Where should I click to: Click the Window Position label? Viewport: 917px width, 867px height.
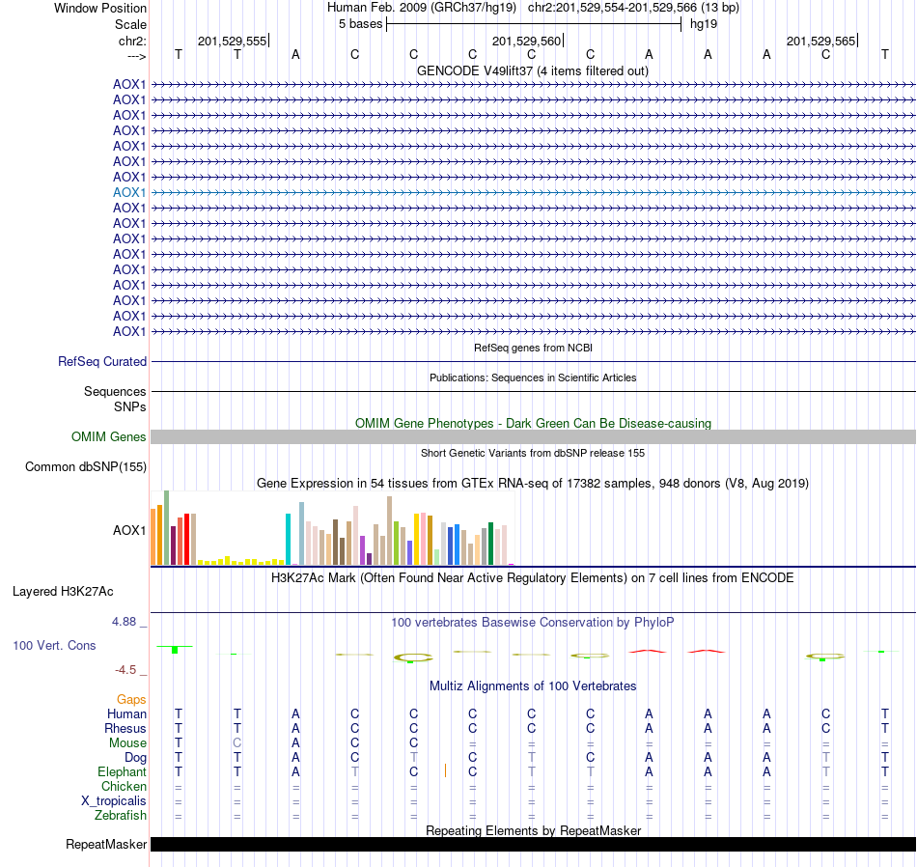[x=100, y=8]
